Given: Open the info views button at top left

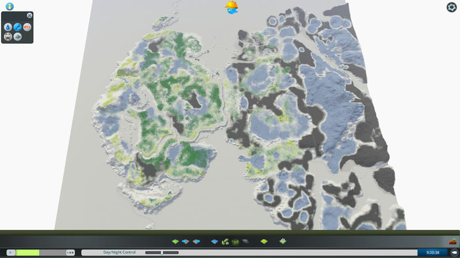Looking at the screenshot, I should 9,6.
